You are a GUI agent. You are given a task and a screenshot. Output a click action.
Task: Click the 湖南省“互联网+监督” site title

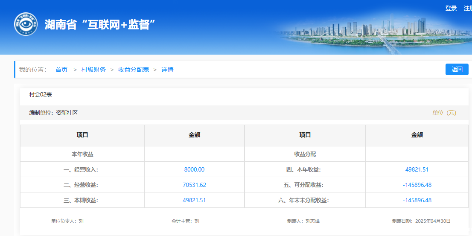pos(99,24)
